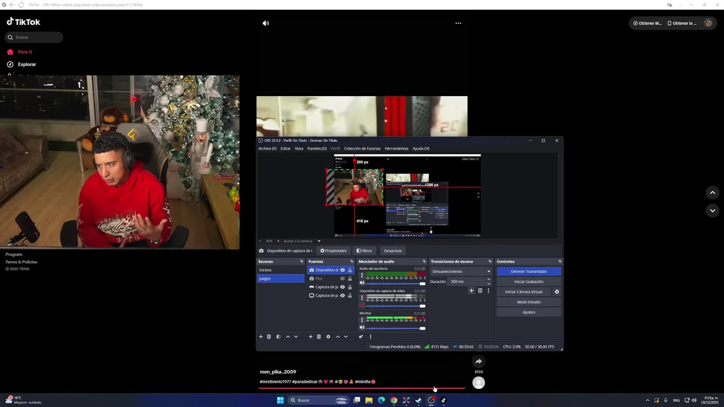Add a scene transition with the plus icon
Screen dimensions: 724x407
471,291
